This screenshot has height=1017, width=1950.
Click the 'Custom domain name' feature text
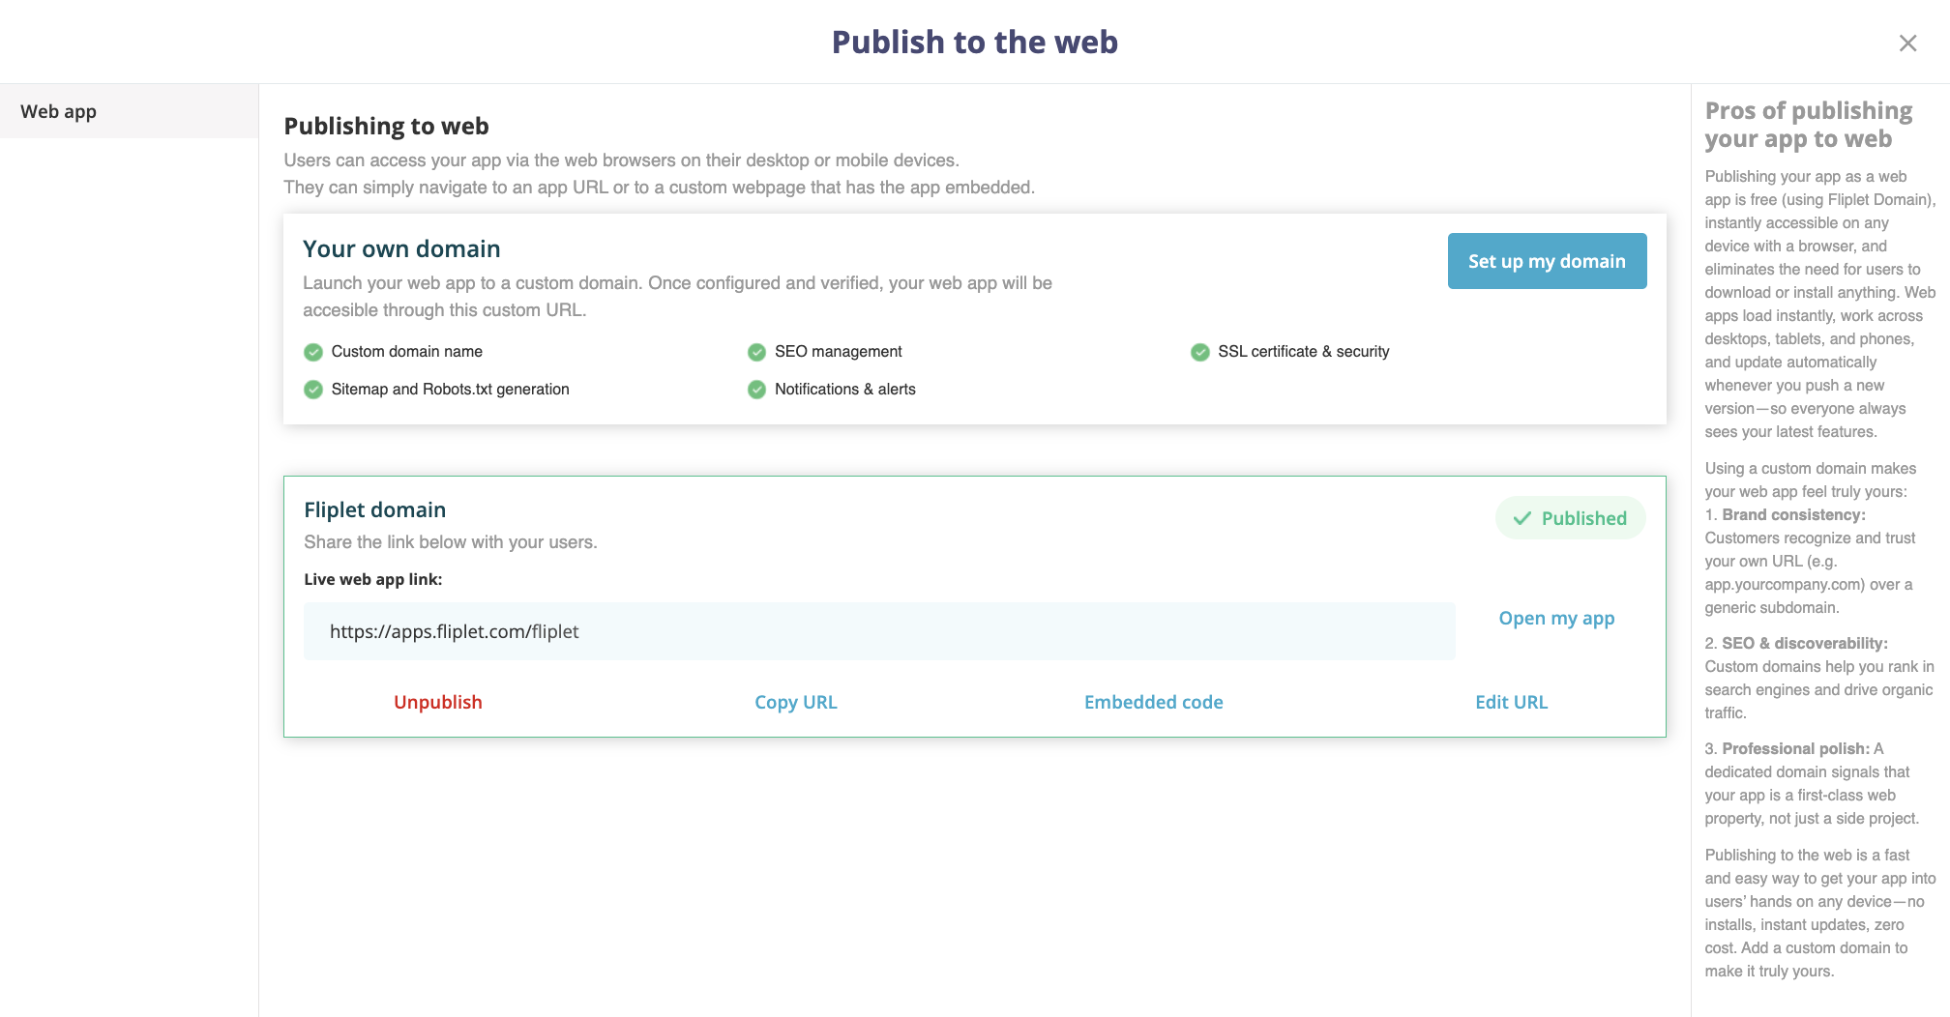click(407, 352)
